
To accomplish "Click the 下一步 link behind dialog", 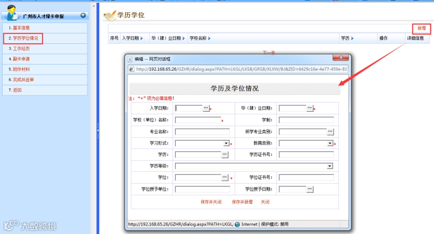I will click(x=269, y=52).
